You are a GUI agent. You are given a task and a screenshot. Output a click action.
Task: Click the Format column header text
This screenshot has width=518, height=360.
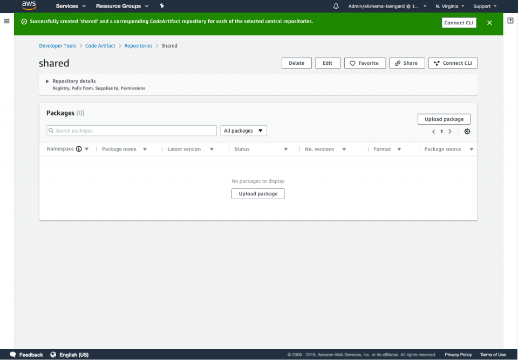click(382, 149)
